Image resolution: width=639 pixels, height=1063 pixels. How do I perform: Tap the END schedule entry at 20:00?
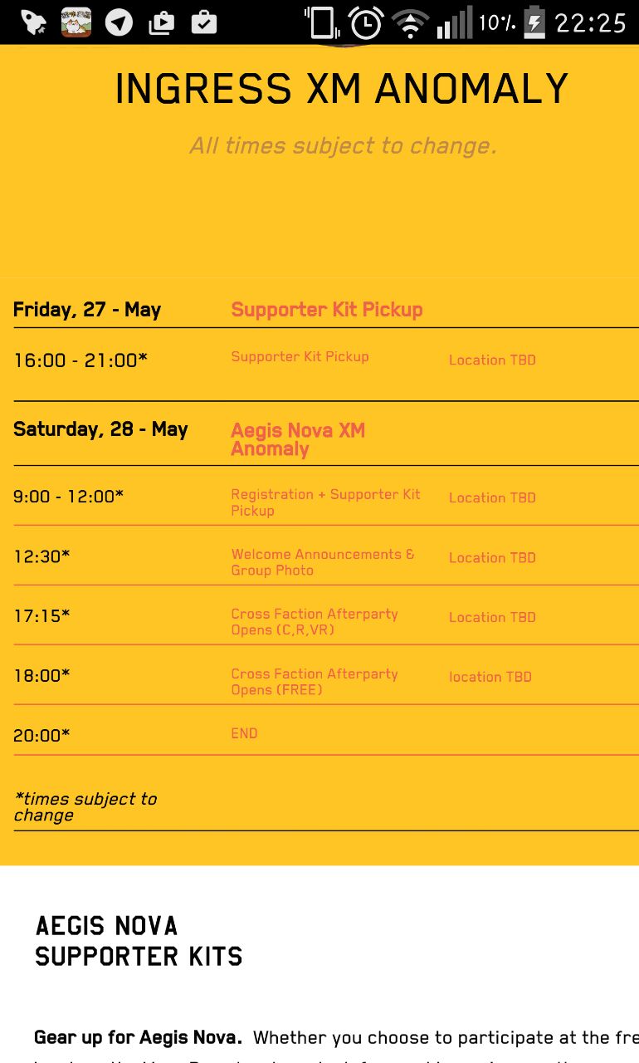click(244, 733)
